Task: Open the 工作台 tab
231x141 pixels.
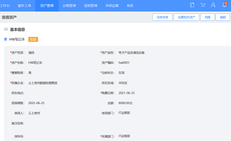Action: tap(5, 6)
